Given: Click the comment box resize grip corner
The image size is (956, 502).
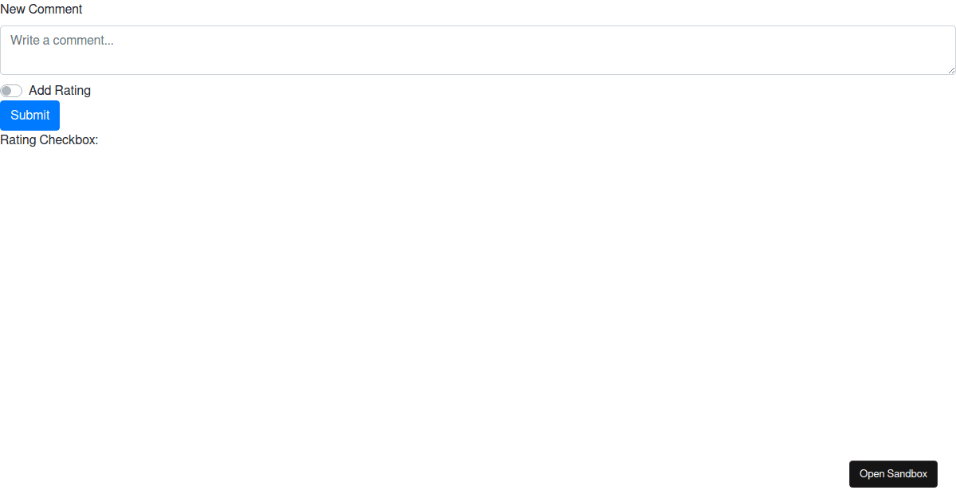Looking at the screenshot, I should pyautogui.click(x=950, y=70).
